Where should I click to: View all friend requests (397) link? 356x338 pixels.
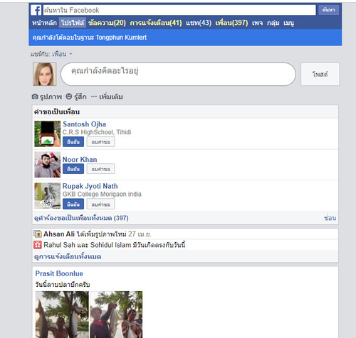click(81, 218)
